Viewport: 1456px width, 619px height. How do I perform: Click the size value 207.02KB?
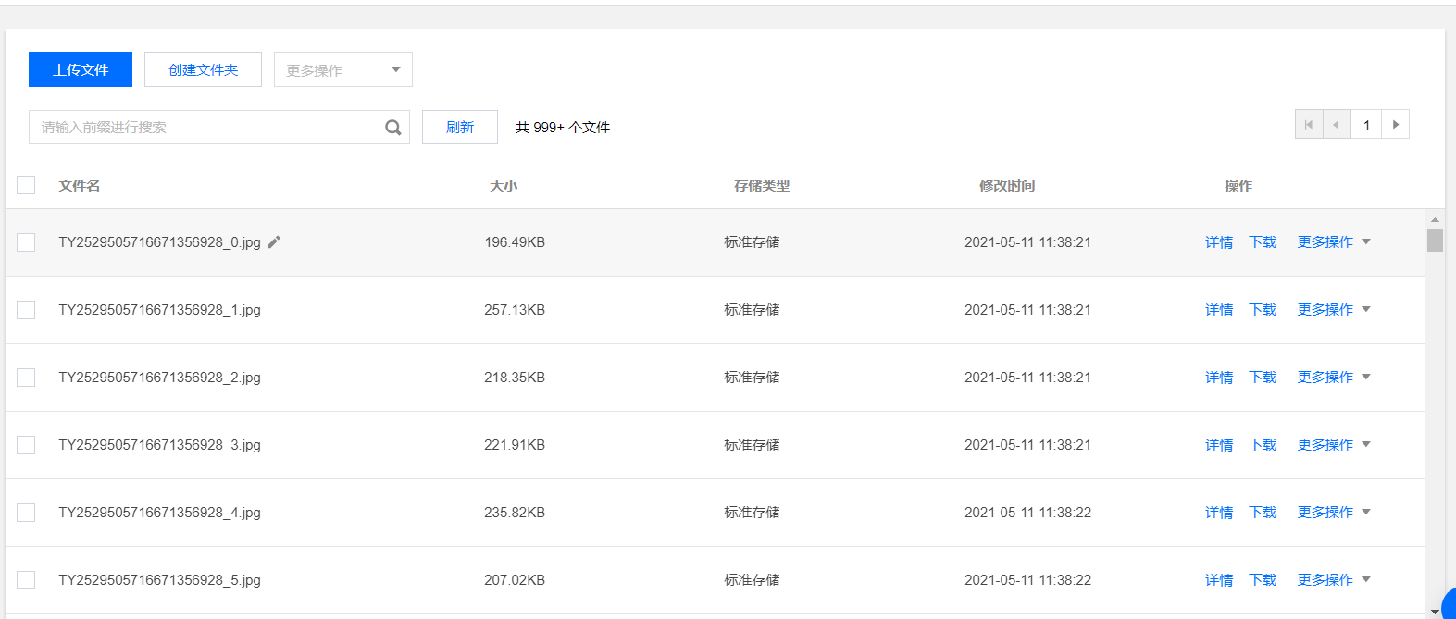(x=515, y=580)
